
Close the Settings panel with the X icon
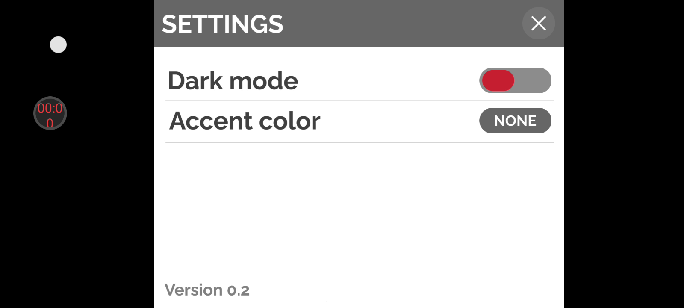pos(538,23)
